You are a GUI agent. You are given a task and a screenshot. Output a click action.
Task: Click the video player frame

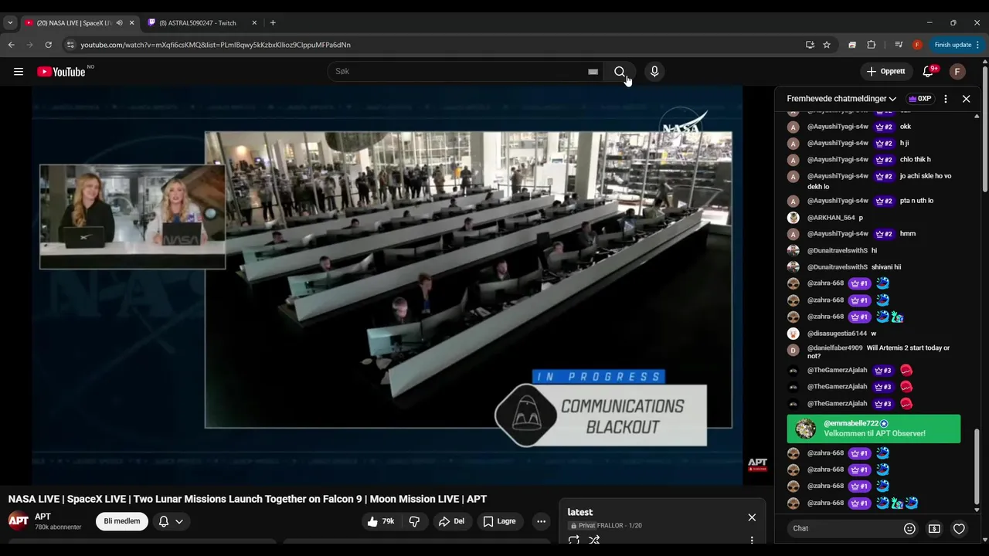point(387,285)
